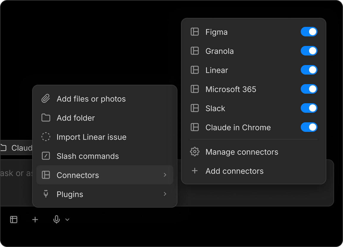Choose Connectors in the attachment menu
The height and width of the screenshot is (247, 343).
point(78,175)
